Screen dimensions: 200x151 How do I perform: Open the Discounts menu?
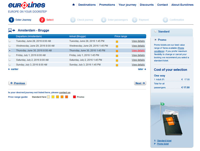[147, 5]
